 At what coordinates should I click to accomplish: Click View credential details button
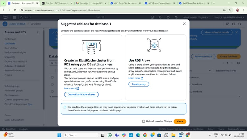coord(217,32)
